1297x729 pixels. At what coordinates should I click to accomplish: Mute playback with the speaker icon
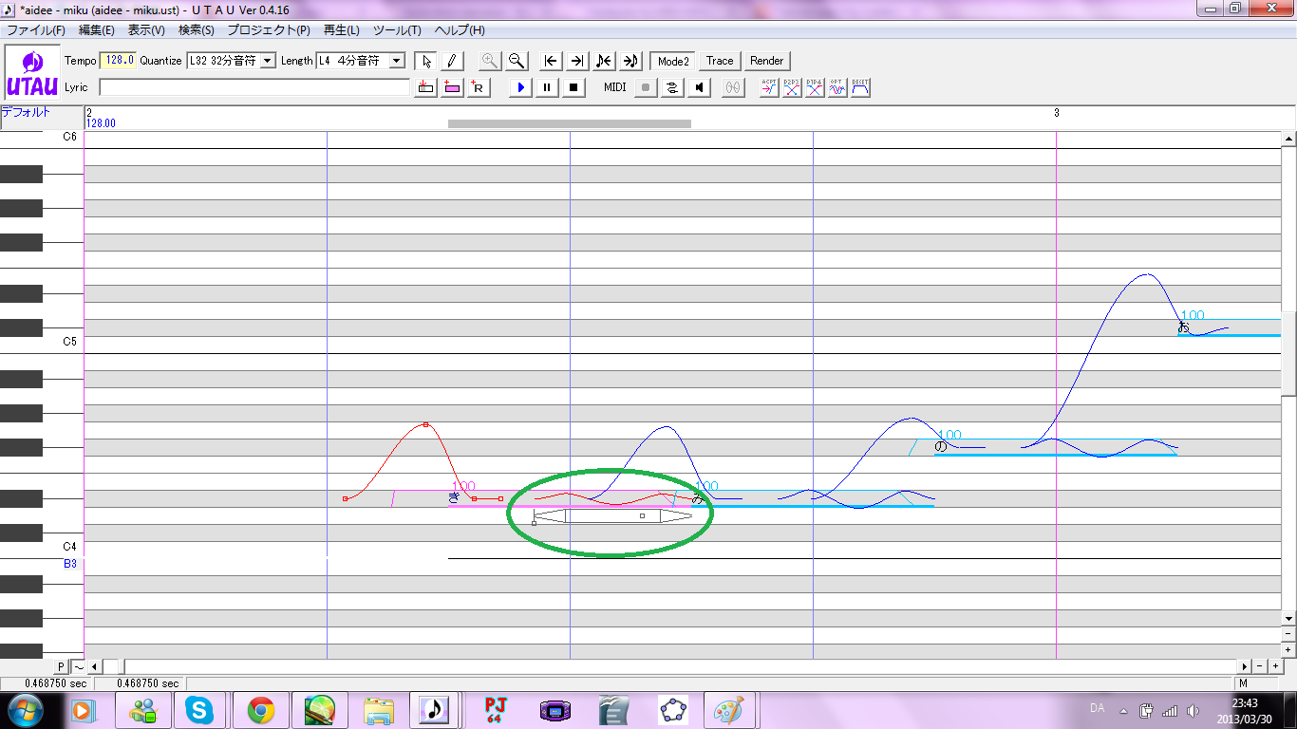[698, 87]
